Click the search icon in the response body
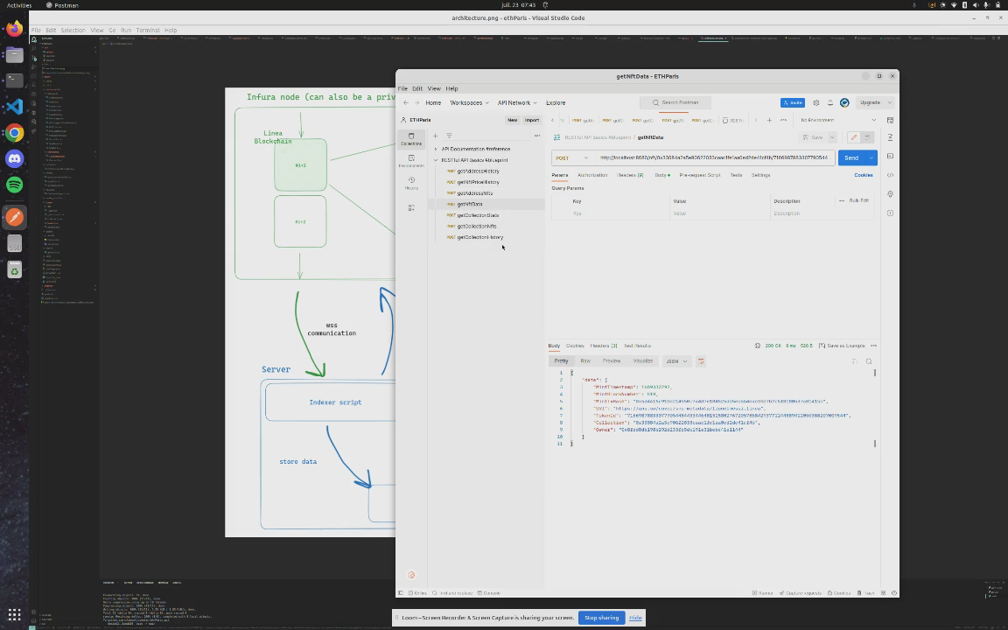1008x630 pixels. pos(869,361)
